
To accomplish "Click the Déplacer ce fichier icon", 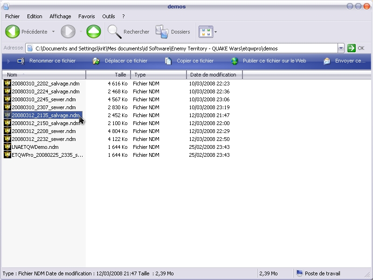I will [x=96, y=61].
